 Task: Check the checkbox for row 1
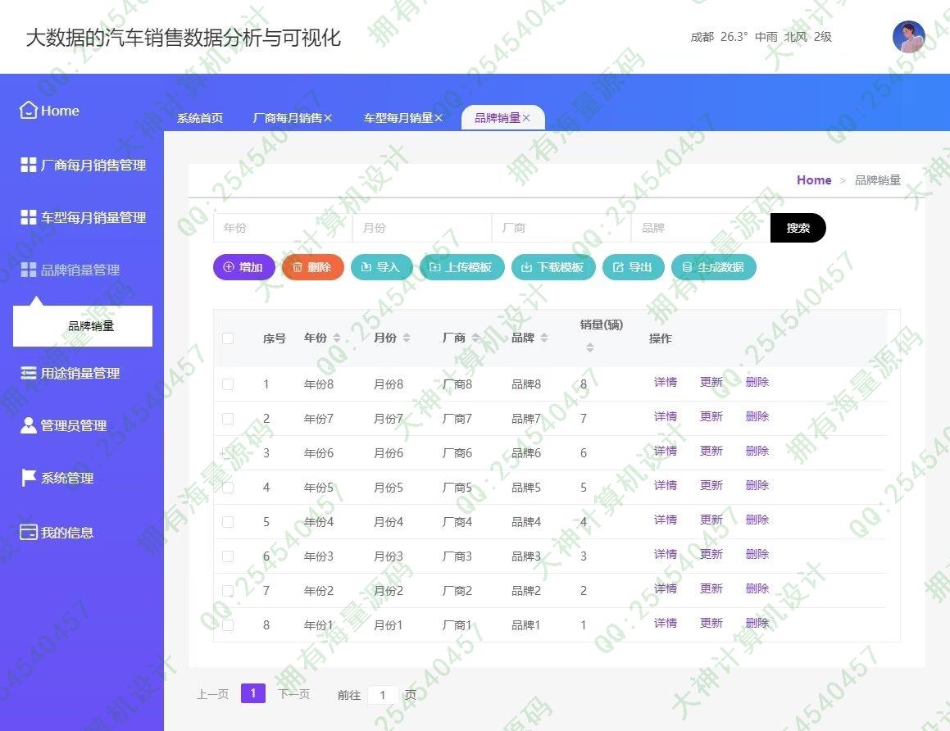(228, 384)
